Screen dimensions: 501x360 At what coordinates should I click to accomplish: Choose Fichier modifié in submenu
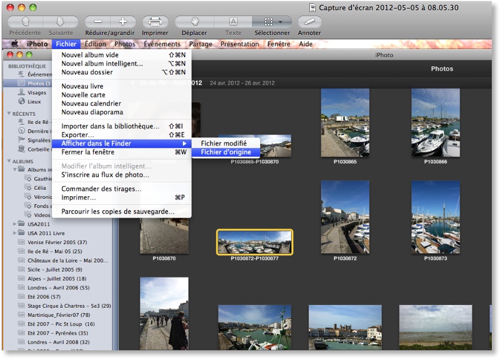tap(226, 143)
